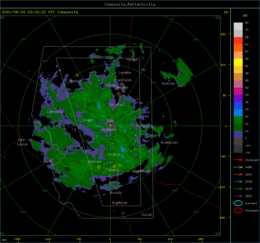Screen dimensions: 260x243
Task: Click the Lake Louise map label
Action: click(x=22, y=142)
